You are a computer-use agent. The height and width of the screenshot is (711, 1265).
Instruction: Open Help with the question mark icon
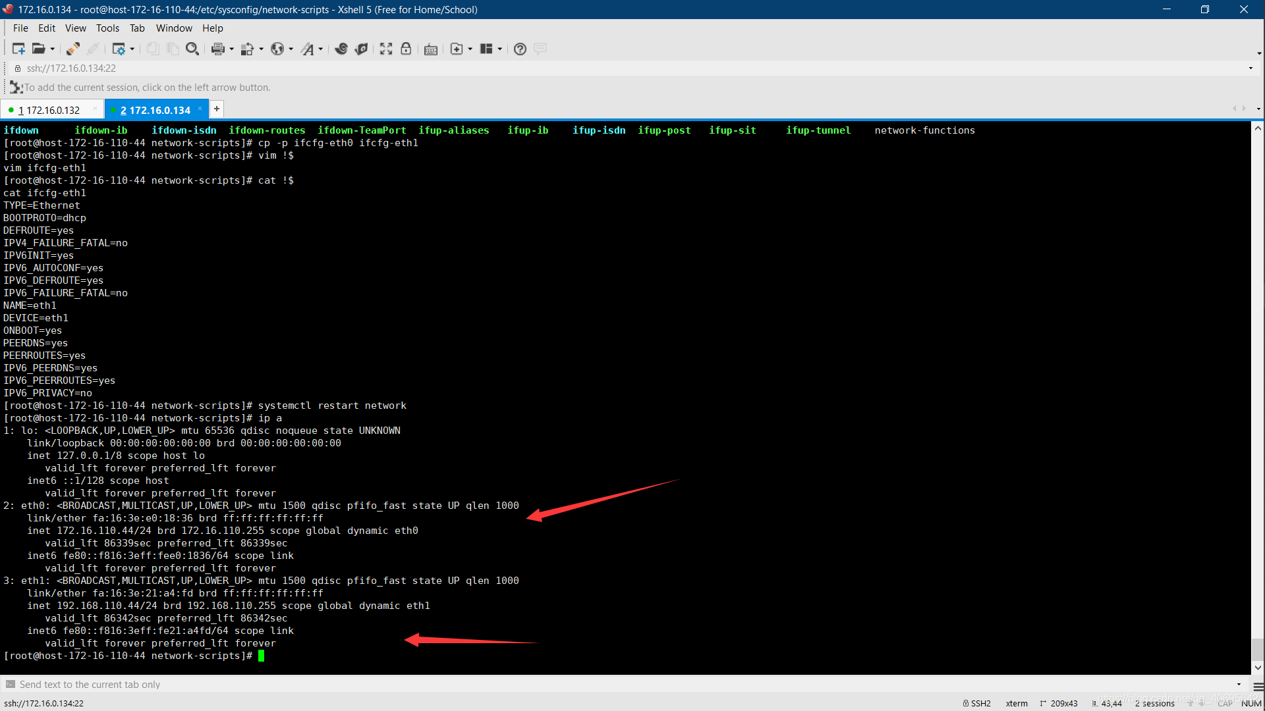tap(520, 49)
